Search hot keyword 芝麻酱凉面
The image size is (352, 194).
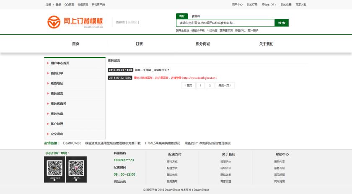[x=226, y=31]
